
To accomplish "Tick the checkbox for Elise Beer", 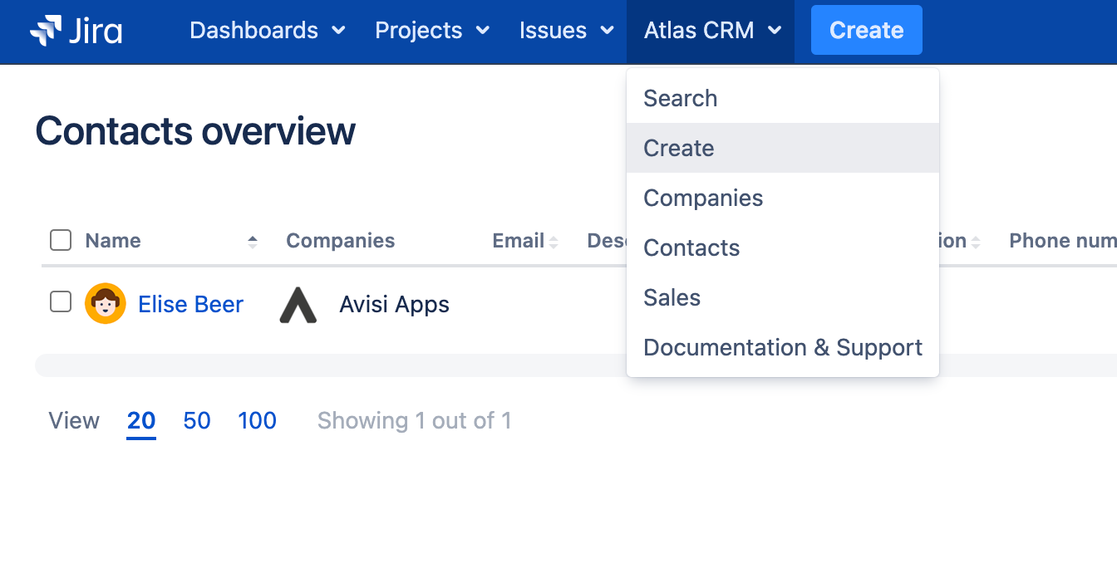I will click(x=61, y=301).
